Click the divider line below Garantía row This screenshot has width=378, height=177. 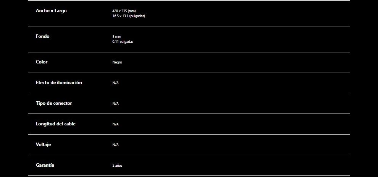click(x=189, y=175)
